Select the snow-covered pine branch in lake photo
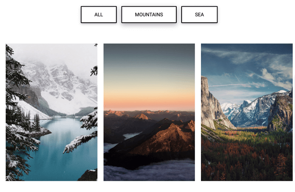The width and height of the screenshot is (295, 192). [80, 142]
